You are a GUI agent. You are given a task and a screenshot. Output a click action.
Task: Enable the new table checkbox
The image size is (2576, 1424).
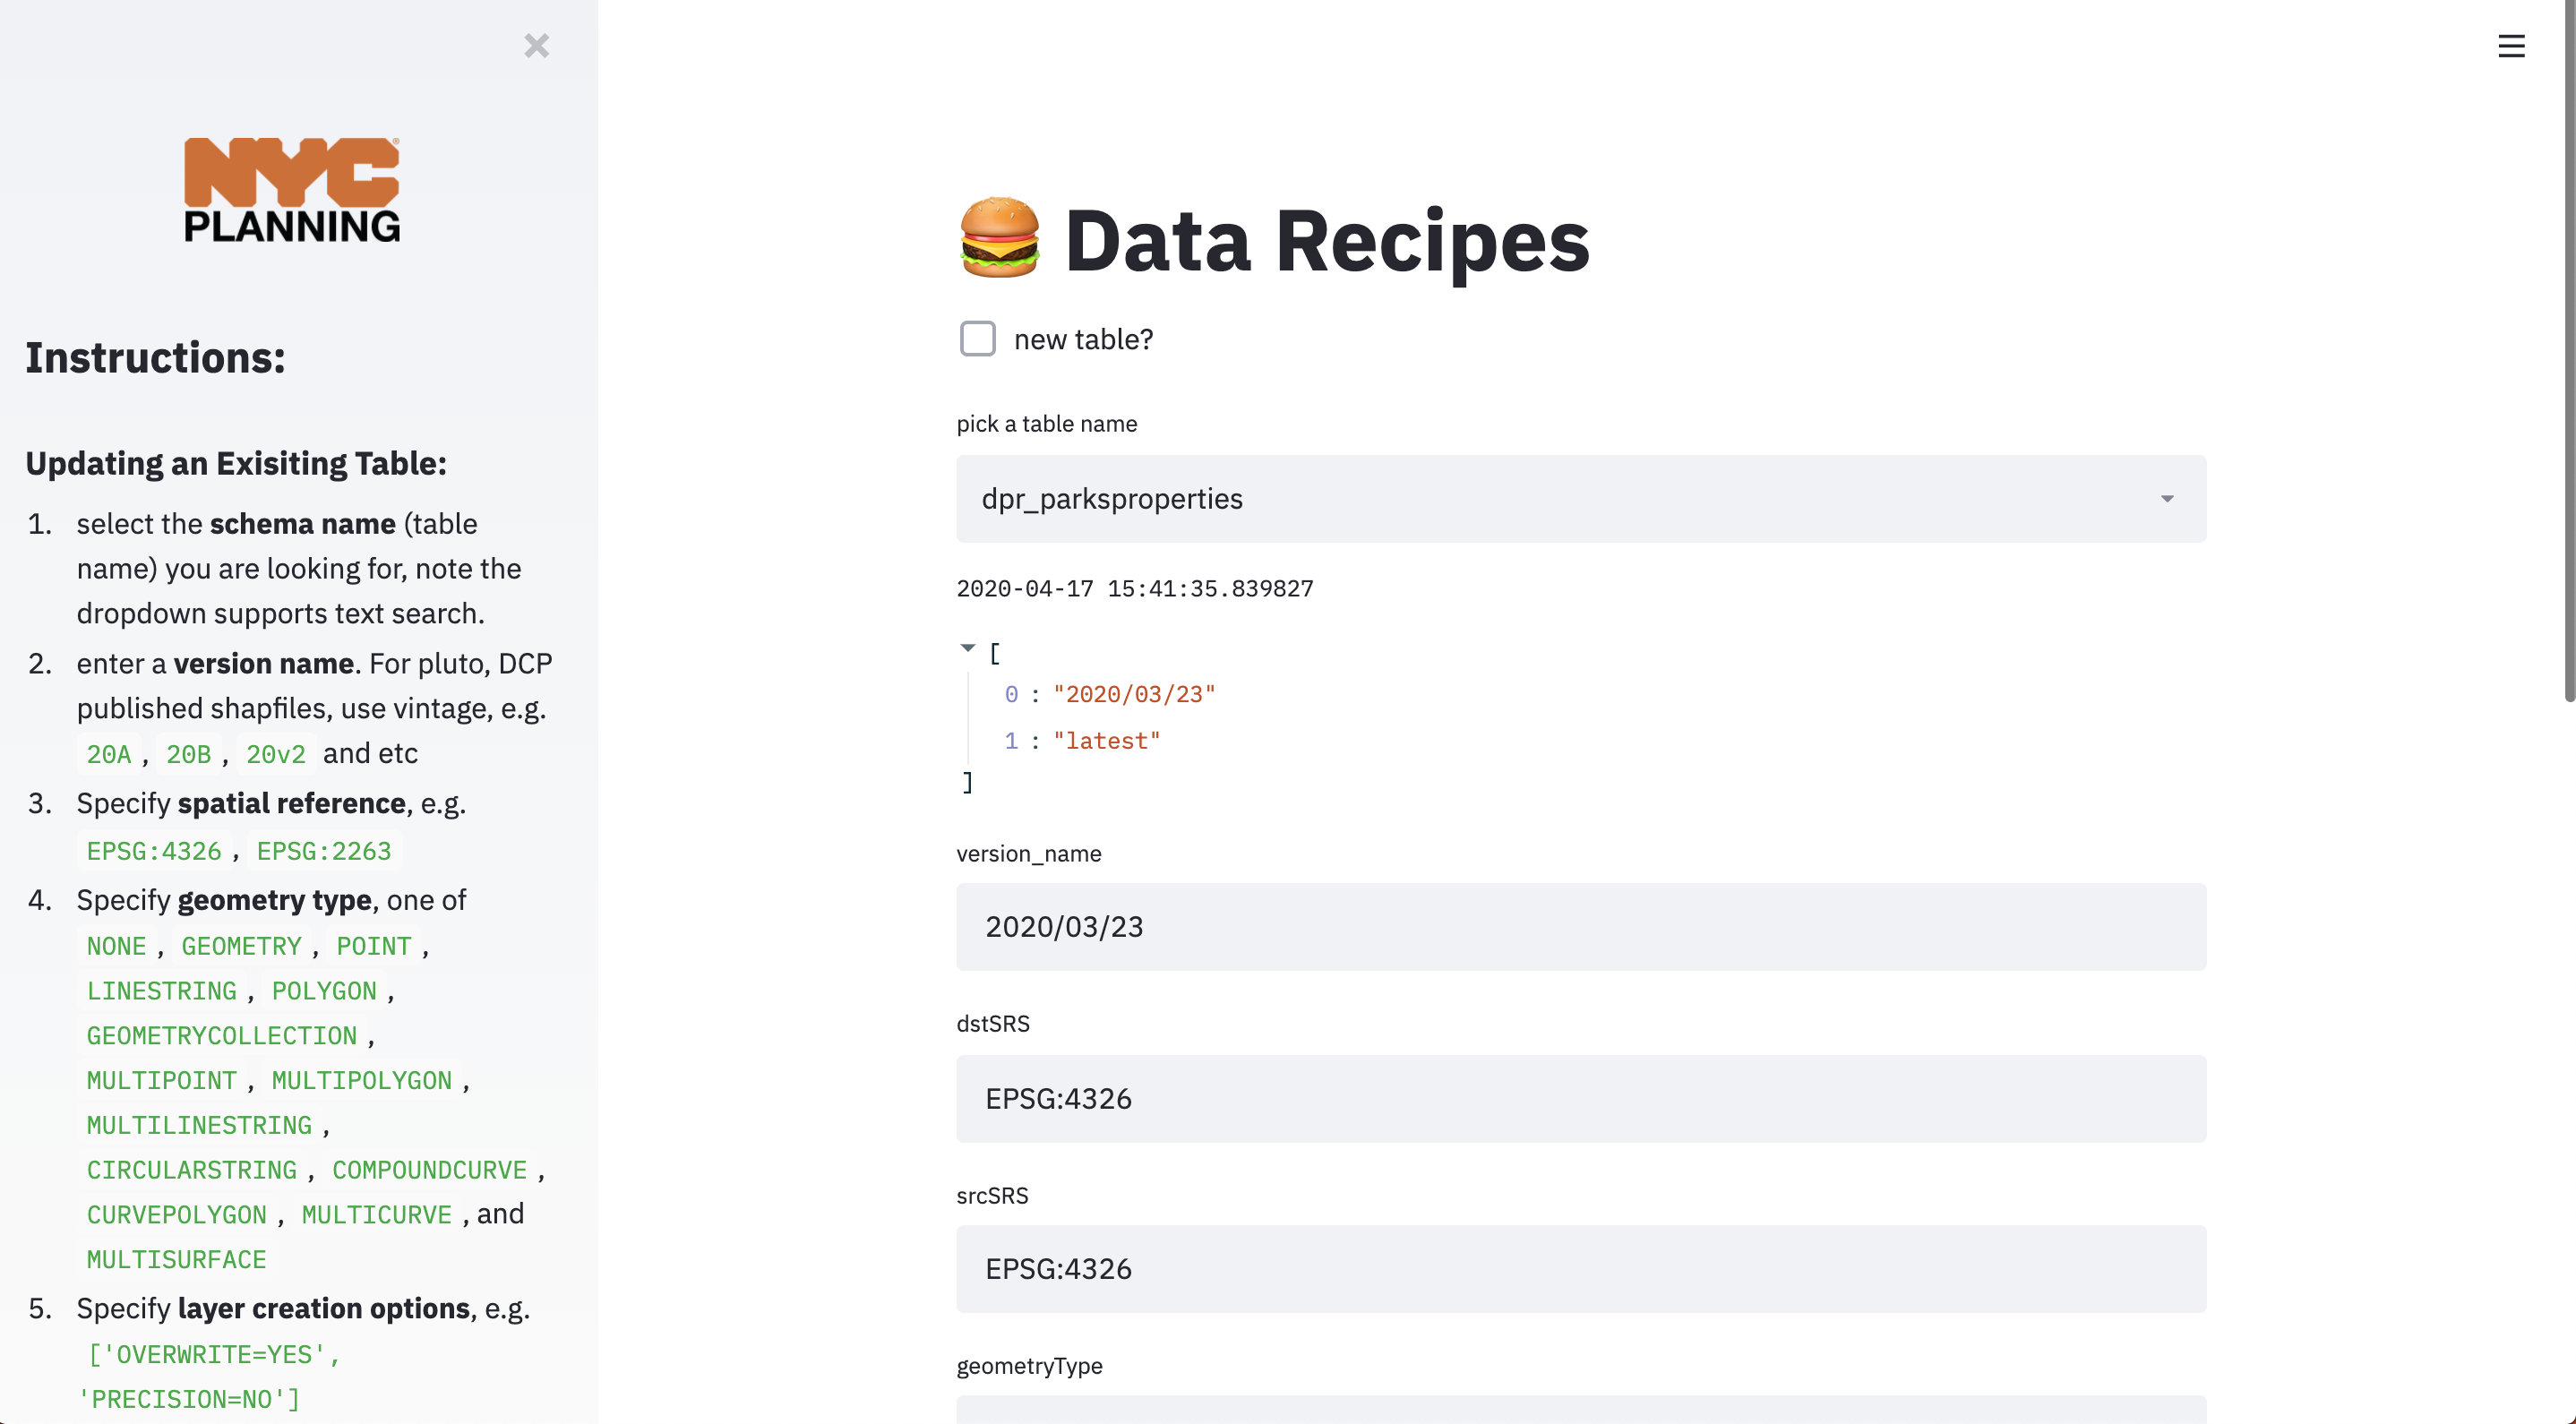[x=977, y=339]
